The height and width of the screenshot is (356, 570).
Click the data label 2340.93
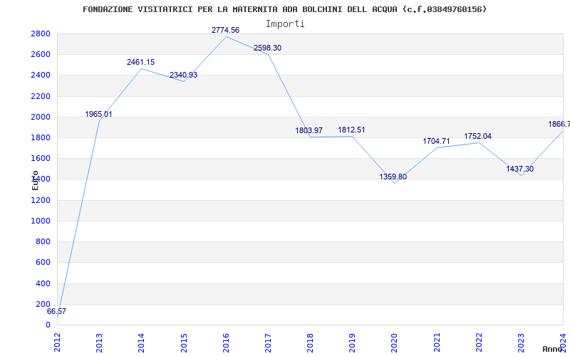point(184,75)
